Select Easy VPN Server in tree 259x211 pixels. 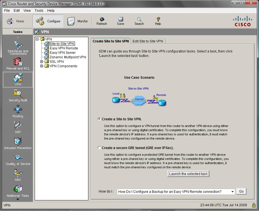click(62, 53)
